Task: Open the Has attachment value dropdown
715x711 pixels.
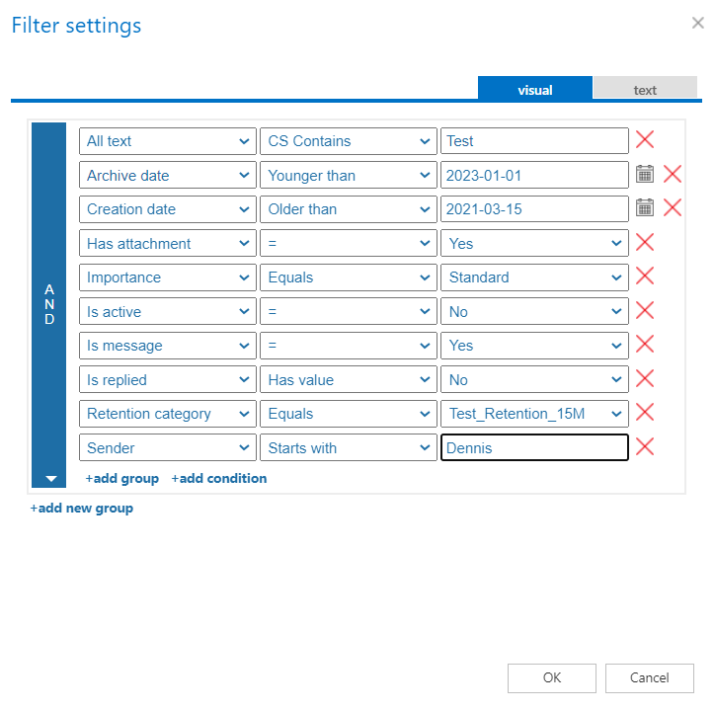Action: click(534, 243)
